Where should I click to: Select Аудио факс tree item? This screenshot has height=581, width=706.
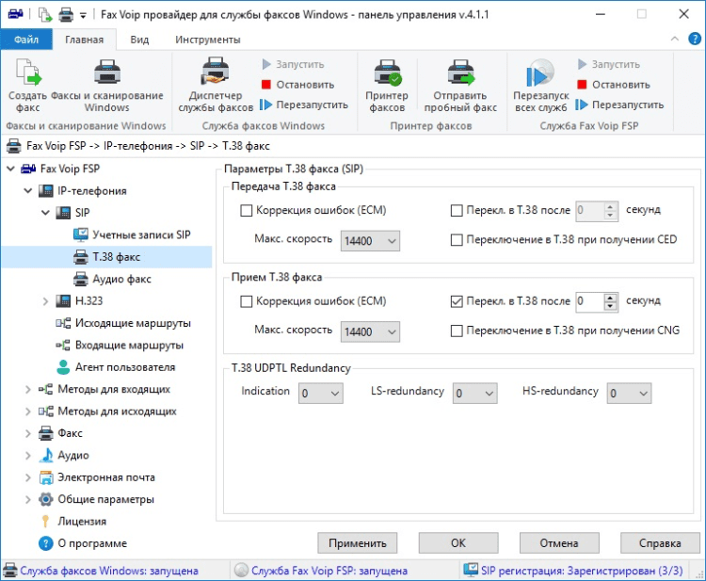point(113,279)
